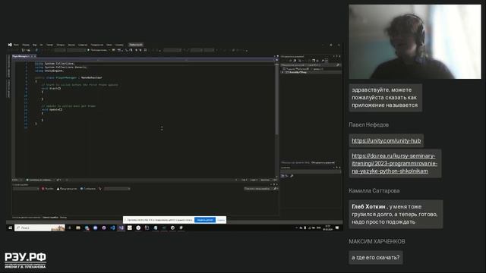Click the property pages wrench in Properties panel

point(292,176)
